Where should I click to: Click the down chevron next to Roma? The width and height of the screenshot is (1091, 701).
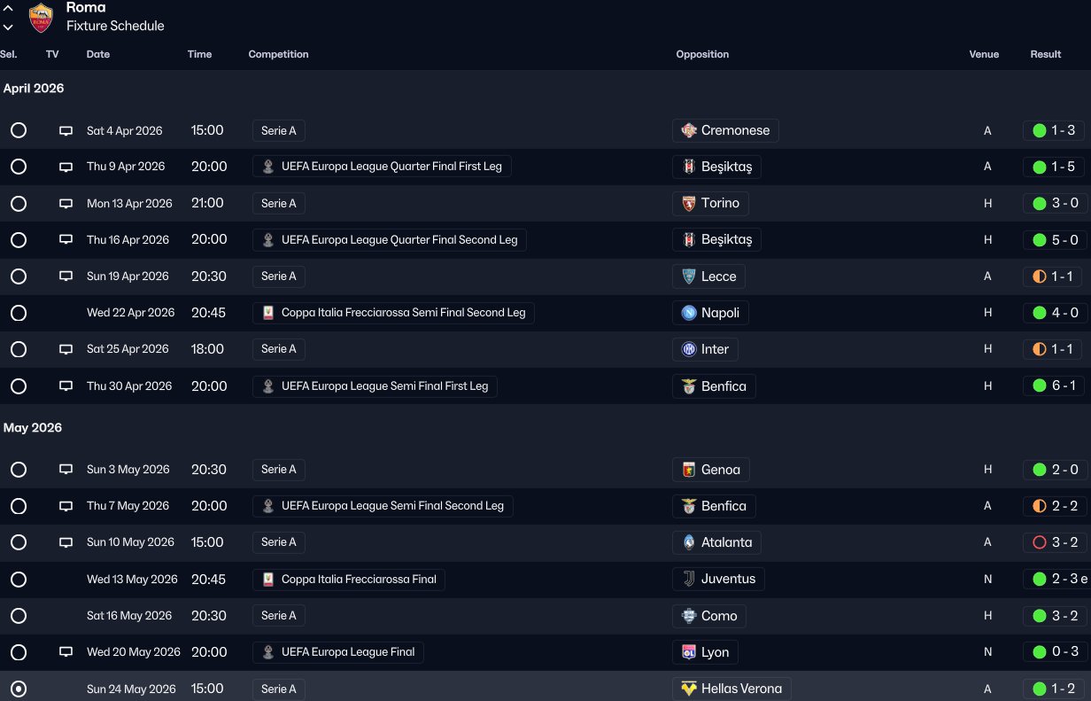pyautogui.click(x=8, y=27)
